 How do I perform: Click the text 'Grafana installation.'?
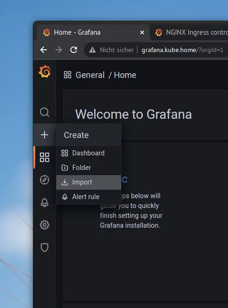[x=130, y=225]
